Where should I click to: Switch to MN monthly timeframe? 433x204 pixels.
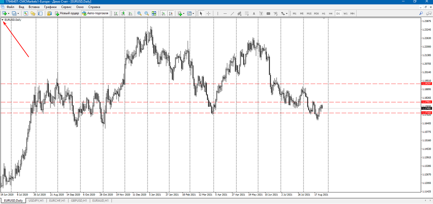point(352,13)
